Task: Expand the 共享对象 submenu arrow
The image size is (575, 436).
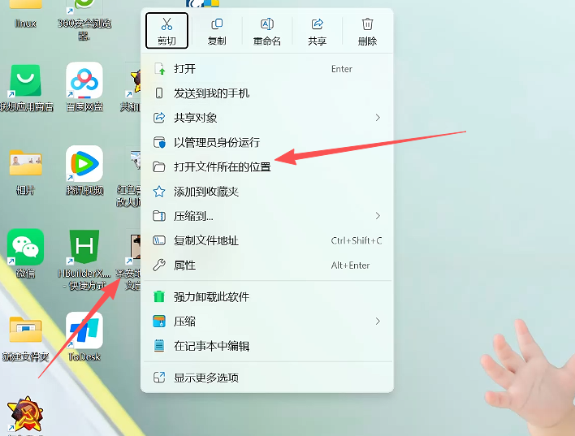Action: 378,118
